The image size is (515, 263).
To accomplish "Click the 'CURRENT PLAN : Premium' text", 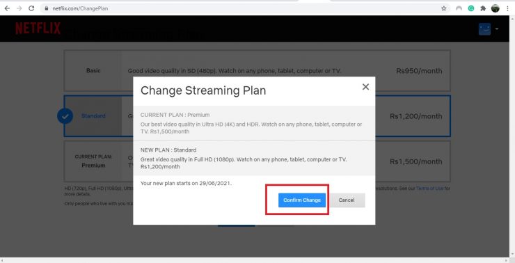I will point(175,115).
